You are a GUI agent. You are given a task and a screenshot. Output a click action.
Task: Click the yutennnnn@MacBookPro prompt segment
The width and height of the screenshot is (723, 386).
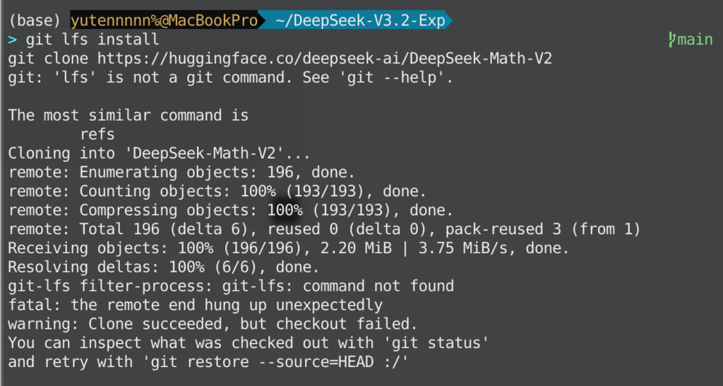click(x=164, y=20)
